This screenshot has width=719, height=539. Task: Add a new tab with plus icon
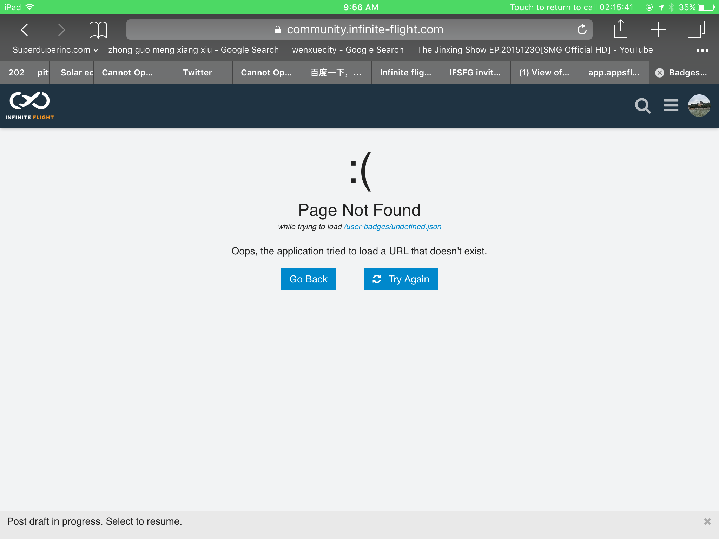658,29
